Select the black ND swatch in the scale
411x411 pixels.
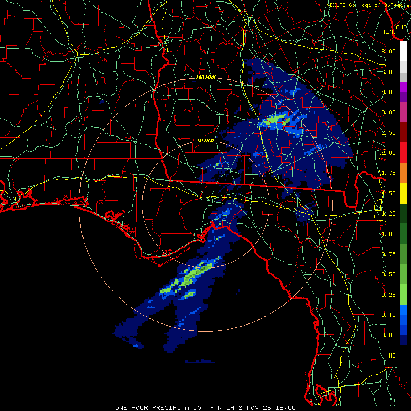[x=403, y=355]
